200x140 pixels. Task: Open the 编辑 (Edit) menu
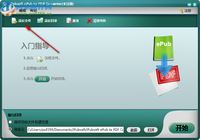(x=22, y=11)
